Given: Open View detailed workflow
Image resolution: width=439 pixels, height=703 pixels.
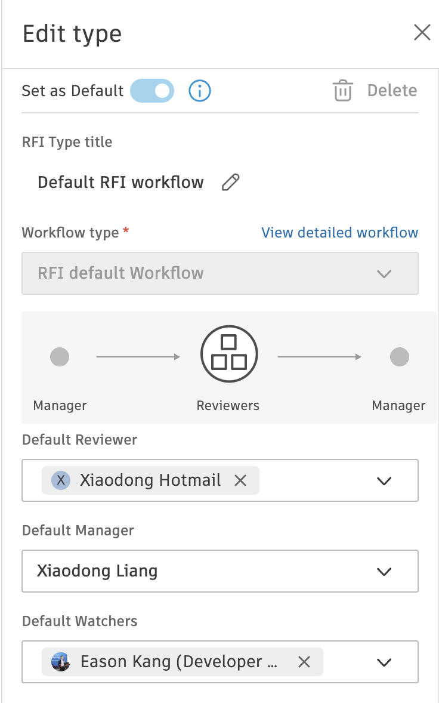Looking at the screenshot, I should point(339,233).
